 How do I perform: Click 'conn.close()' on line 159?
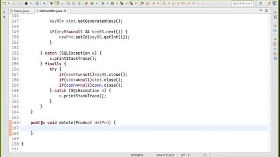pyautogui.click(x=106, y=85)
